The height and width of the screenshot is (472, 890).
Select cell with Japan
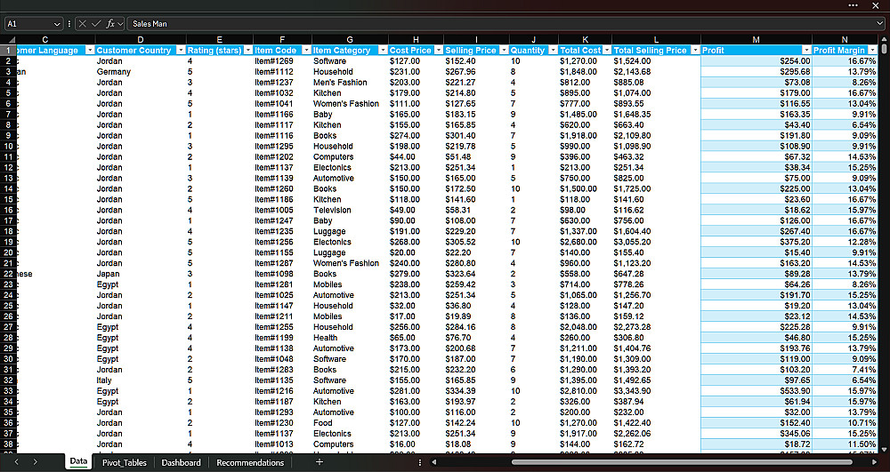pos(141,274)
